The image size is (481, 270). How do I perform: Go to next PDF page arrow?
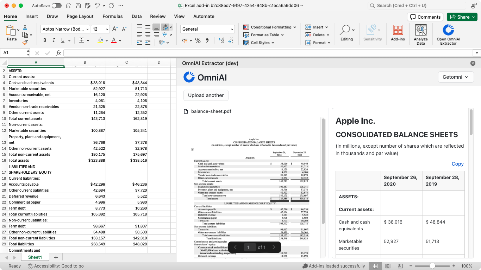(x=274, y=247)
